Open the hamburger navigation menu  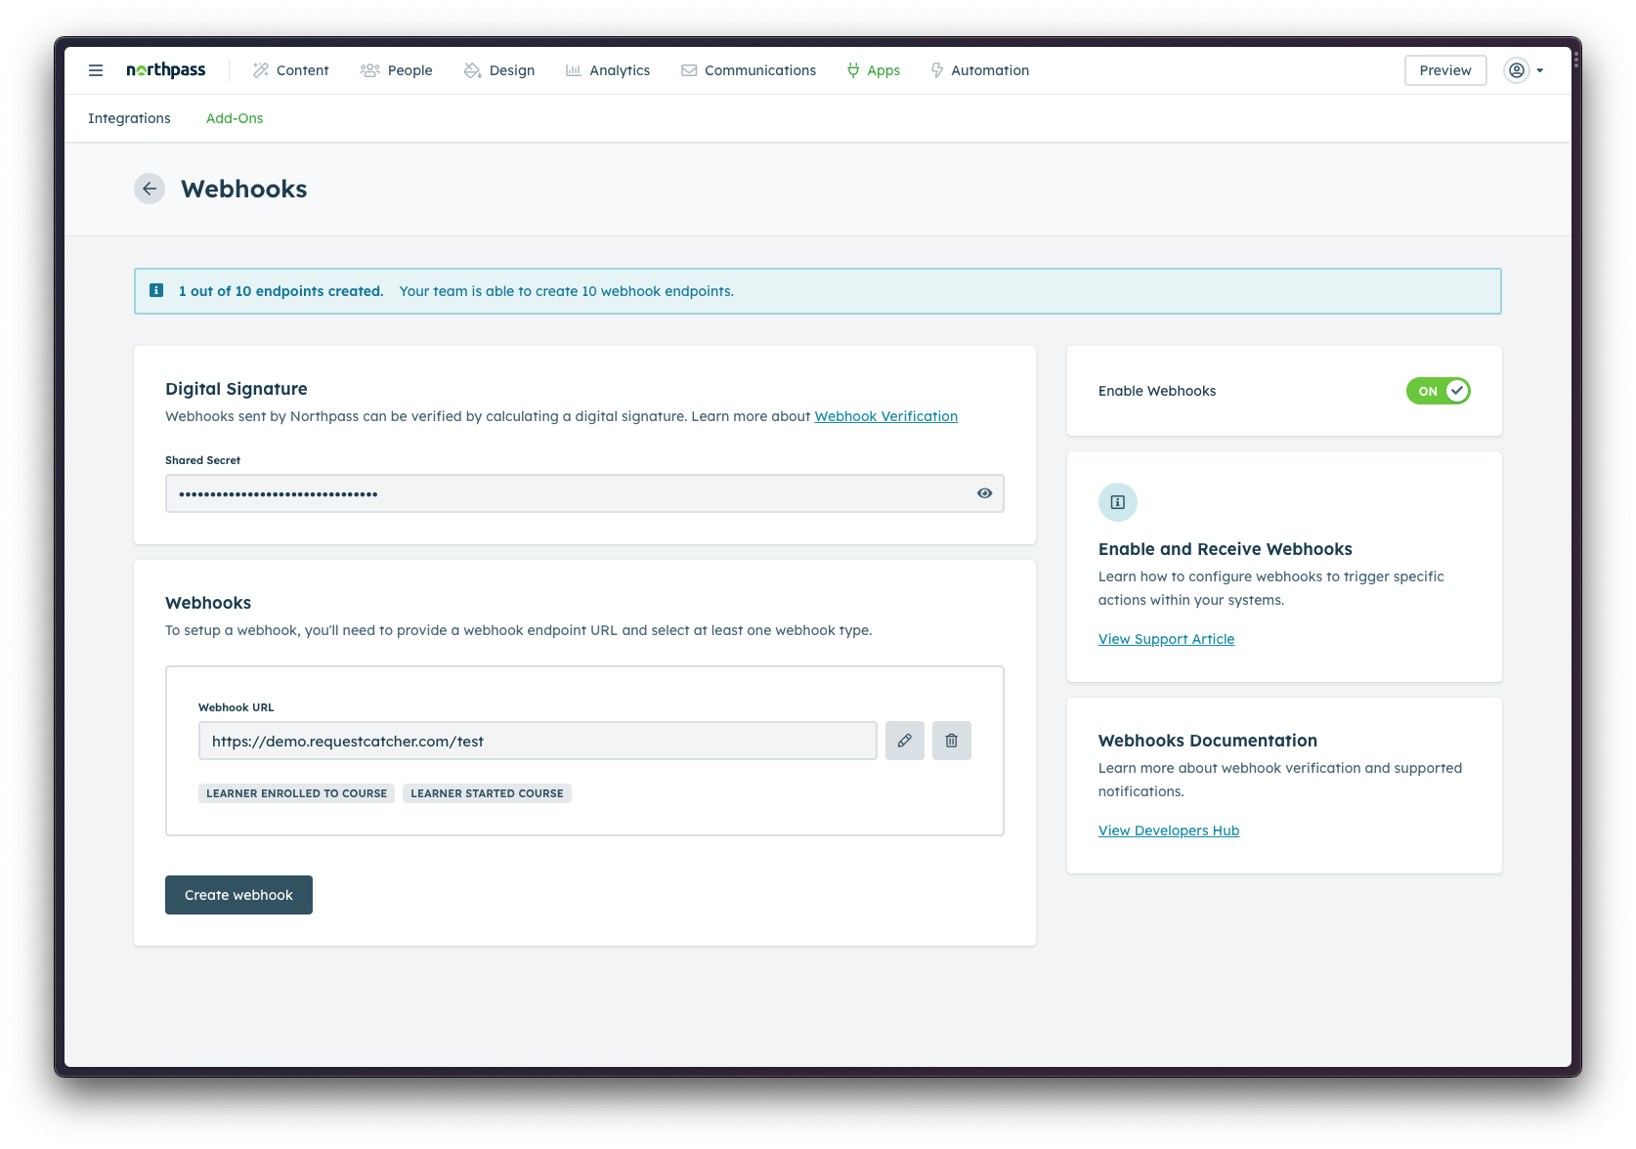click(x=96, y=70)
